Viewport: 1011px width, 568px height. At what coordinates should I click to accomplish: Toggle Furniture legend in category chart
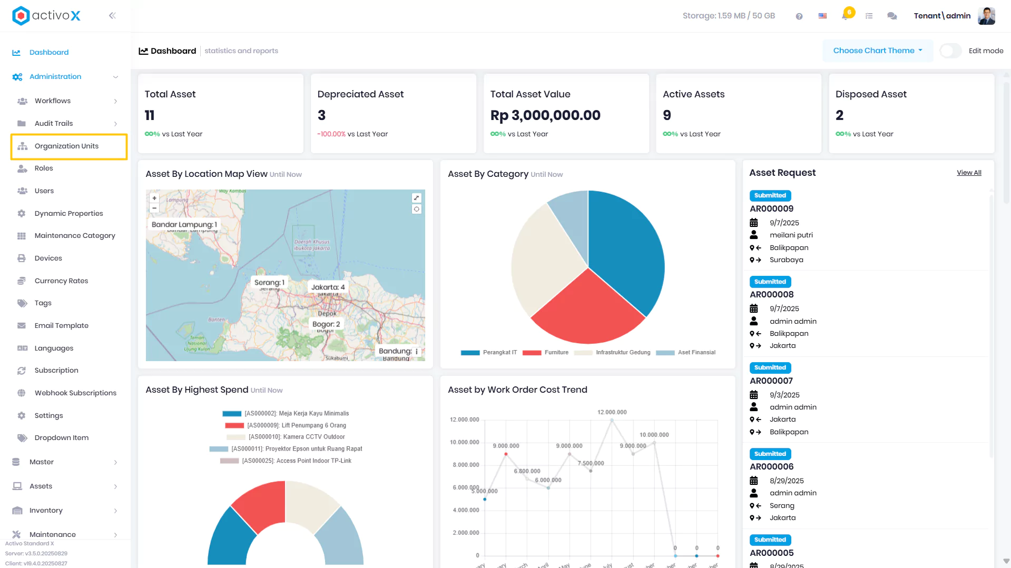pyautogui.click(x=546, y=353)
